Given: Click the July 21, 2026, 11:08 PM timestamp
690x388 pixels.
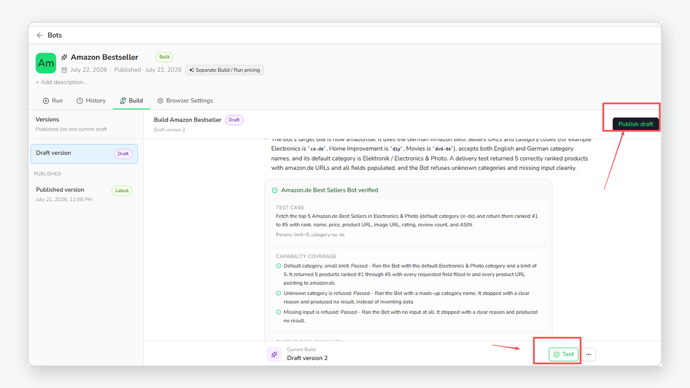Looking at the screenshot, I should [64, 199].
